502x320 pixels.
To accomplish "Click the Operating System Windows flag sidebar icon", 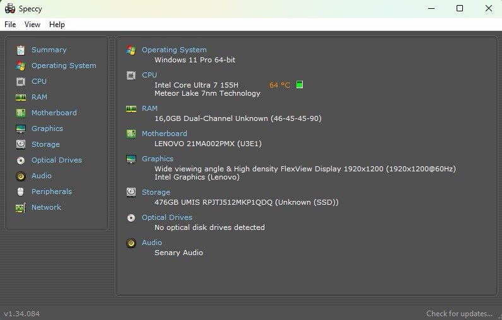I will (21, 66).
